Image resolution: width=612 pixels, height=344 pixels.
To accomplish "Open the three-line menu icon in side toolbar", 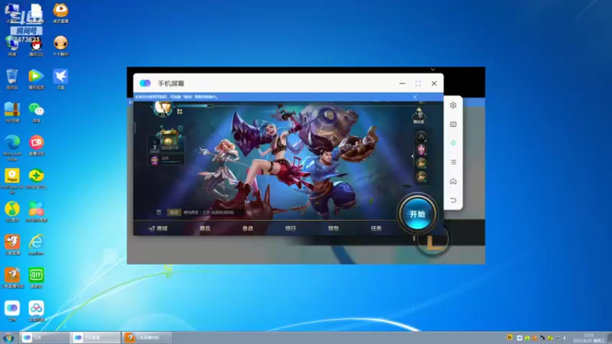I will point(453,162).
